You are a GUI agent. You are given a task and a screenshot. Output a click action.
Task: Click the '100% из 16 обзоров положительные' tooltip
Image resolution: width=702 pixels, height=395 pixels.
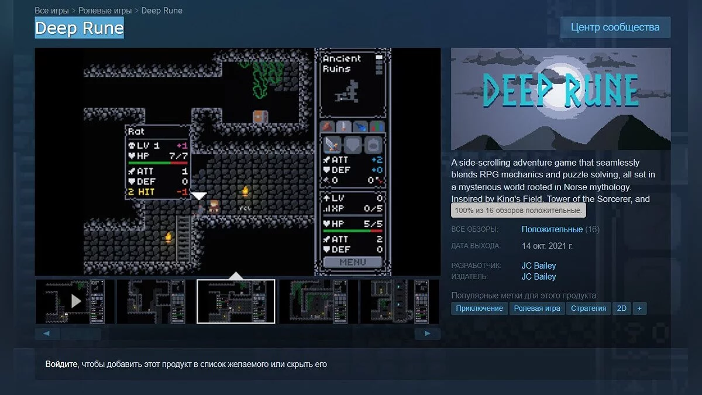point(518,210)
